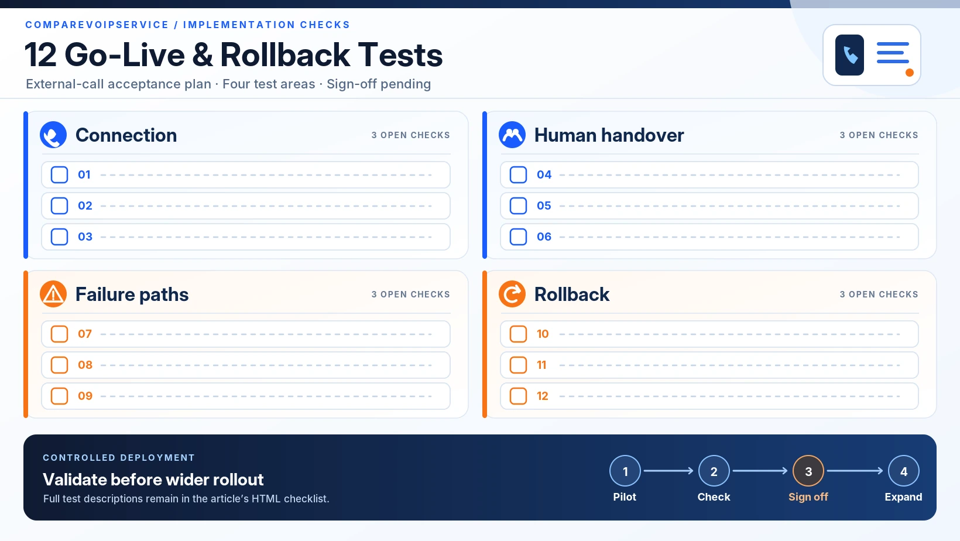Click the Failure paths warning triangle icon
The height and width of the screenshot is (541, 960).
pyautogui.click(x=53, y=295)
